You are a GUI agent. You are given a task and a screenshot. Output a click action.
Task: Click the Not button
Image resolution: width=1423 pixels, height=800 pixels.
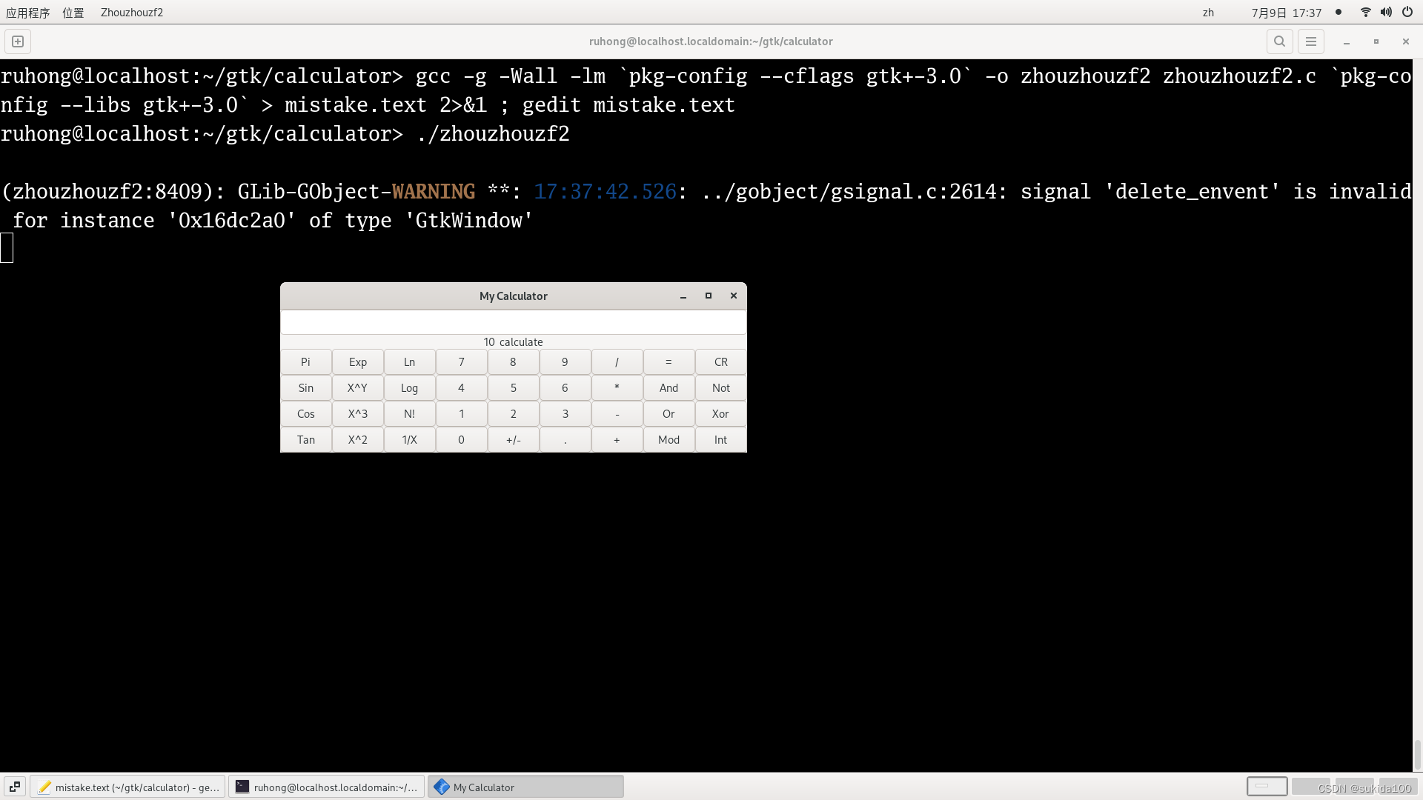[721, 388]
